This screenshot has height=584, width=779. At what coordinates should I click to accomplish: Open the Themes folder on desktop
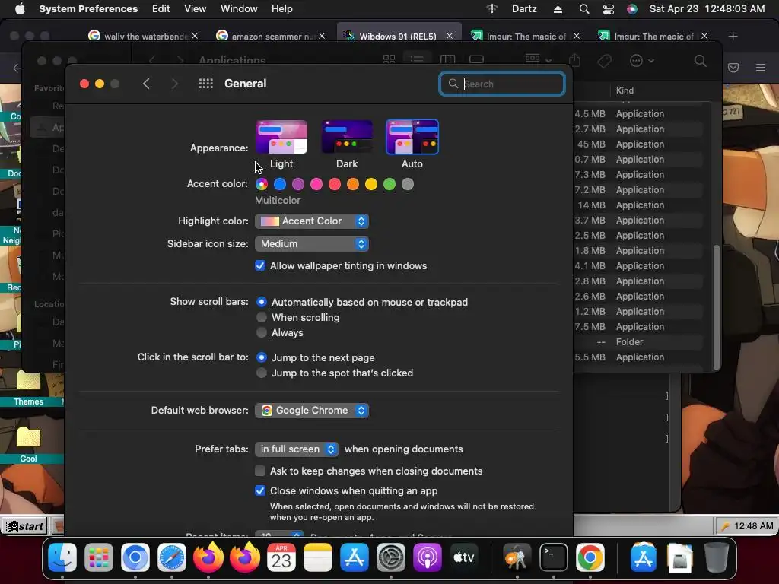tap(28, 387)
